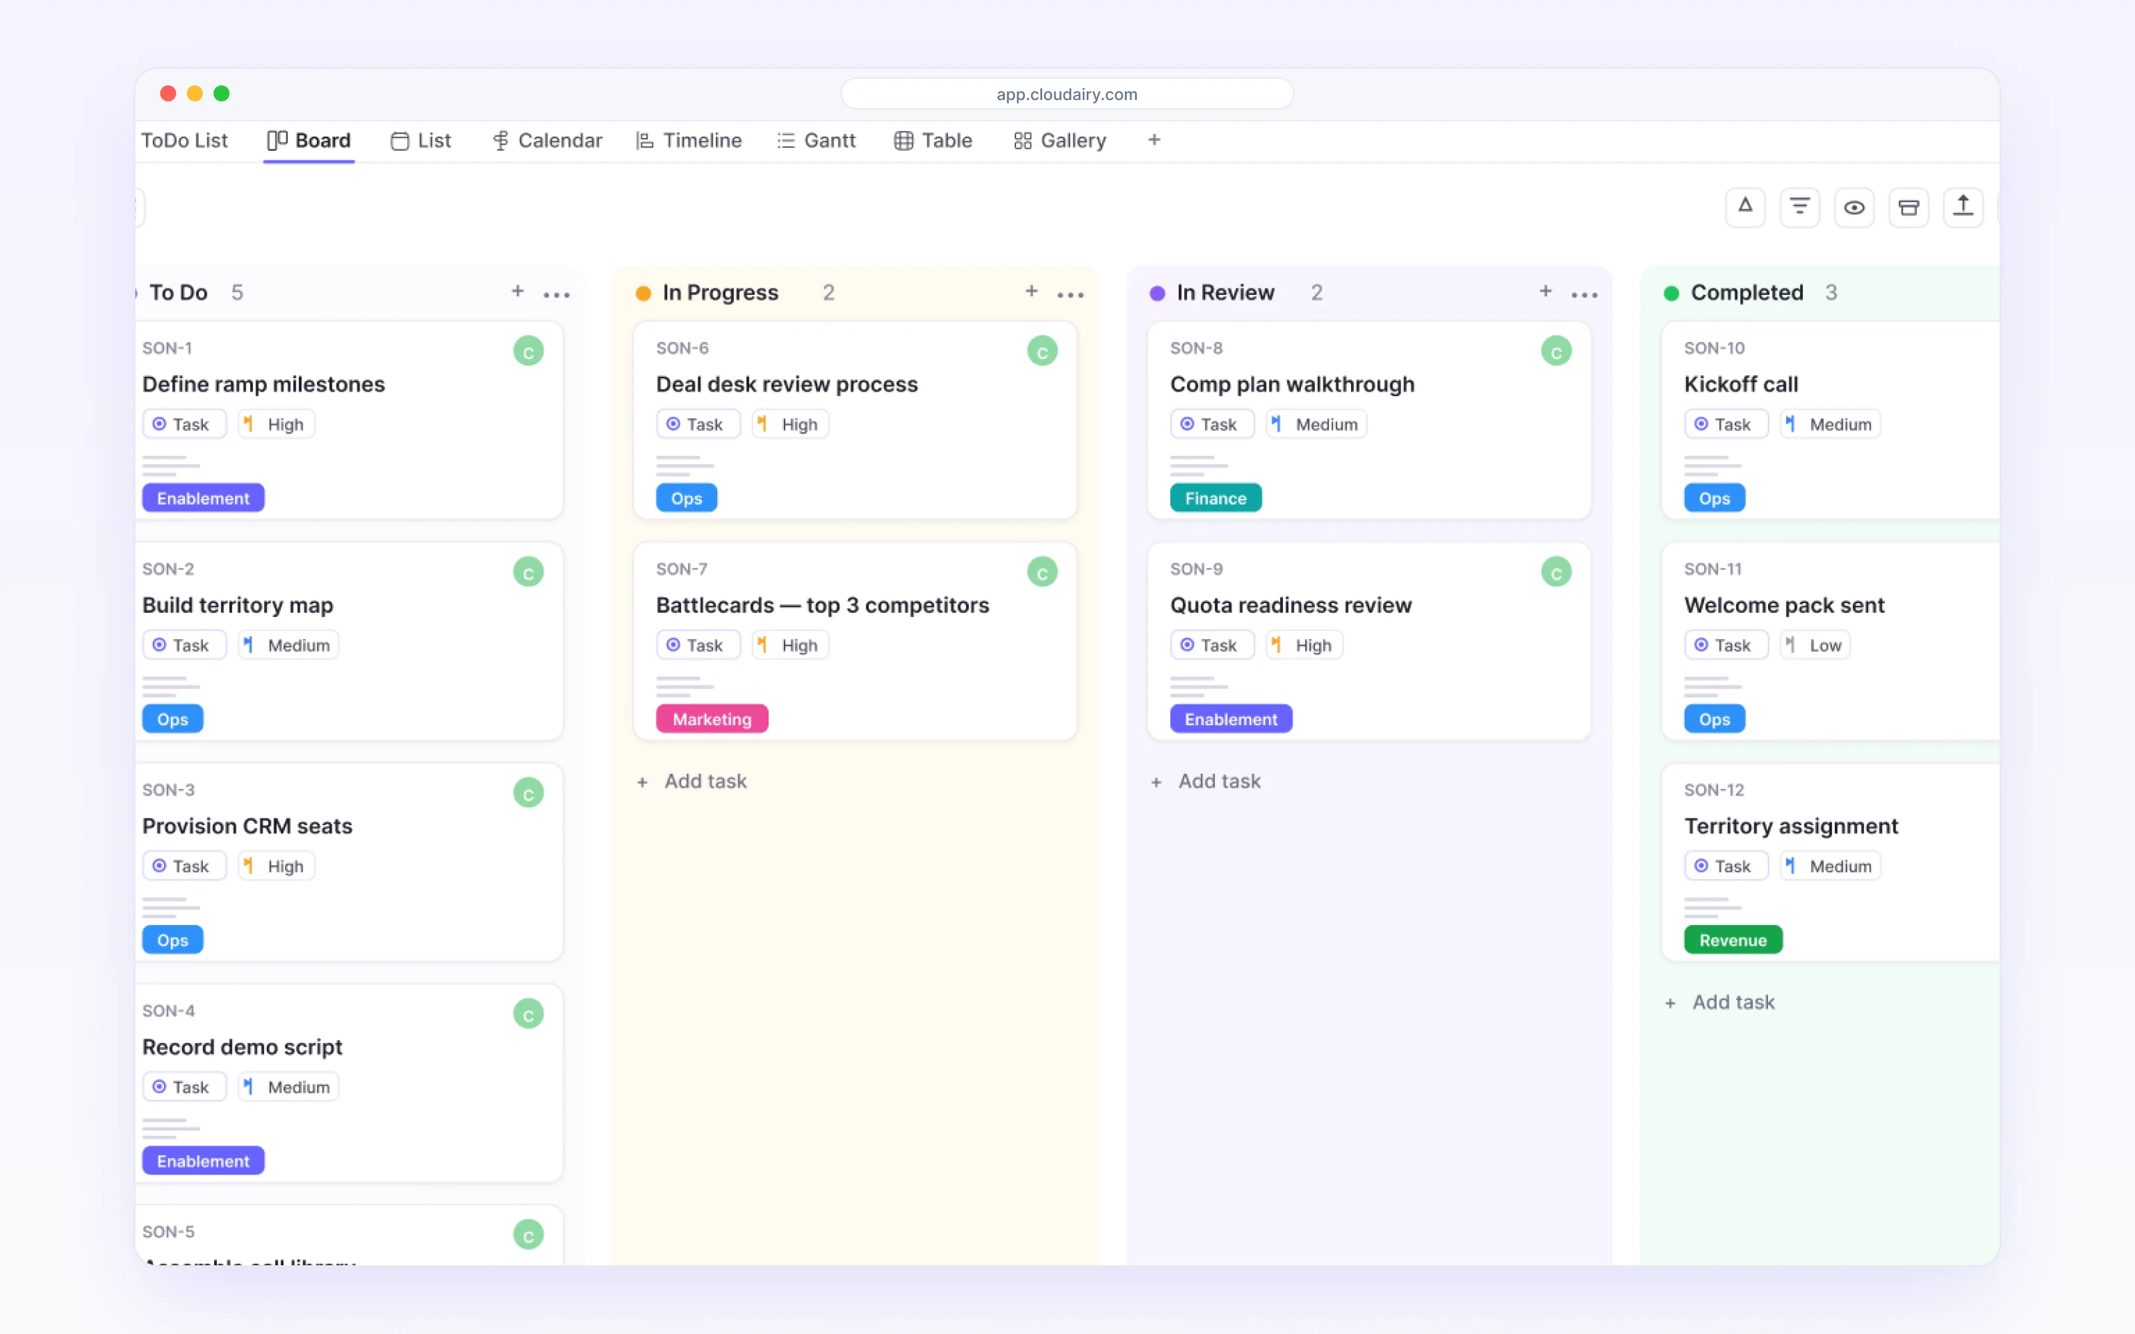Open Deal desk review process card
The image size is (2135, 1334).
pyautogui.click(x=855, y=421)
